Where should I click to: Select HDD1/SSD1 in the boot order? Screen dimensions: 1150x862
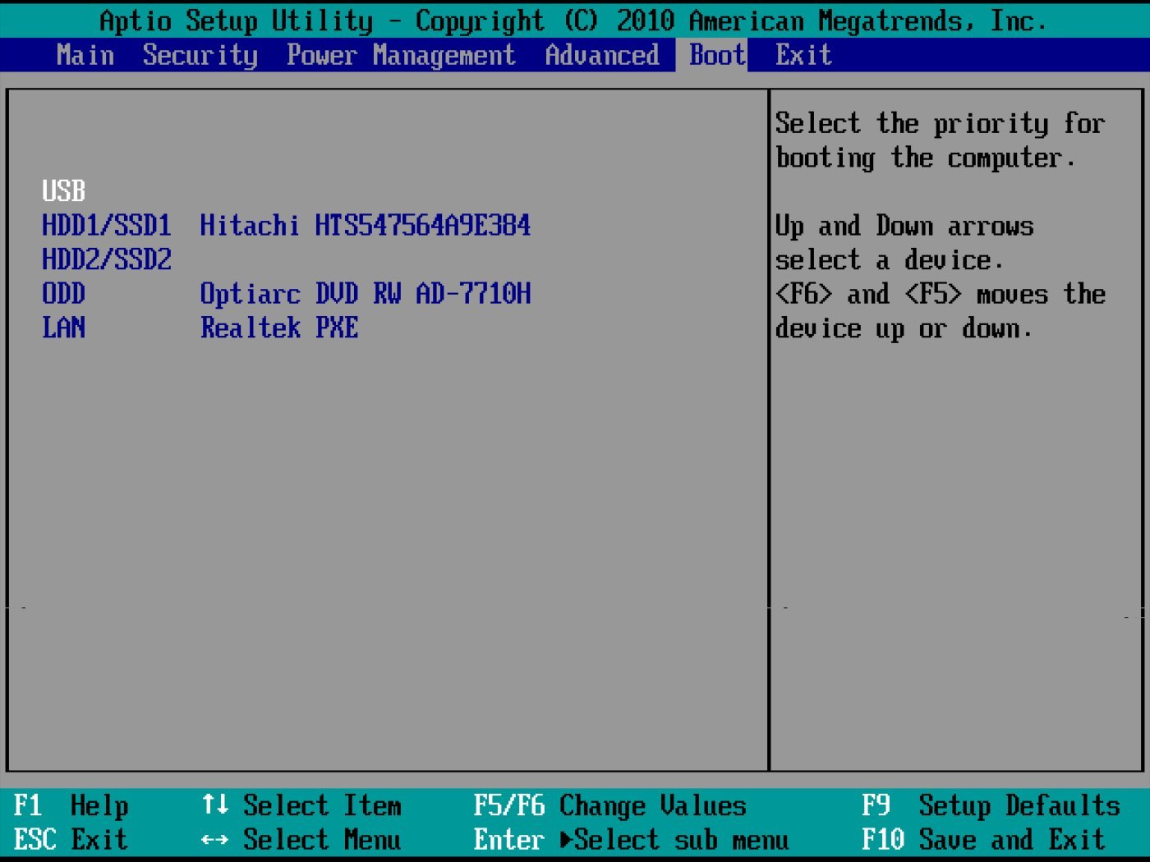click(107, 225)
